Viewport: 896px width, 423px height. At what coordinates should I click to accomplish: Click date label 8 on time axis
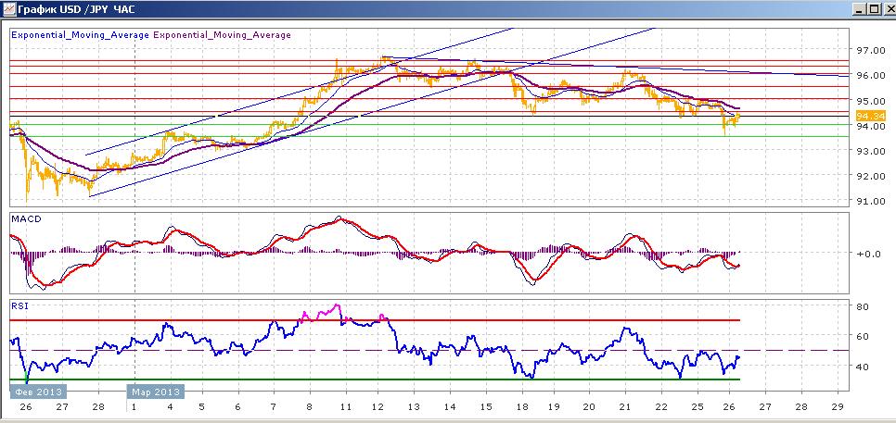pyautogui.click(x=309, y=407)
